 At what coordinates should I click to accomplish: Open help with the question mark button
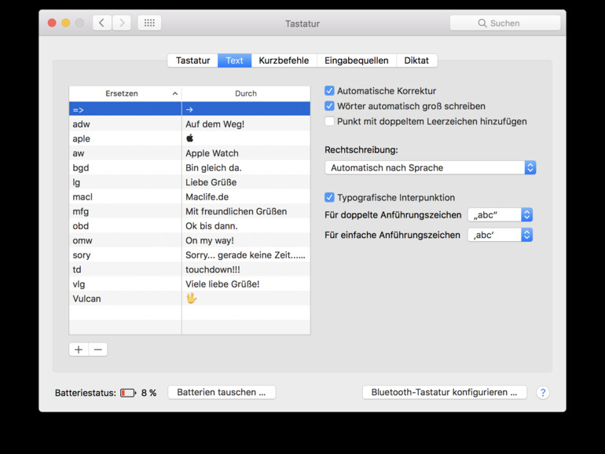[x=542, y=392]
